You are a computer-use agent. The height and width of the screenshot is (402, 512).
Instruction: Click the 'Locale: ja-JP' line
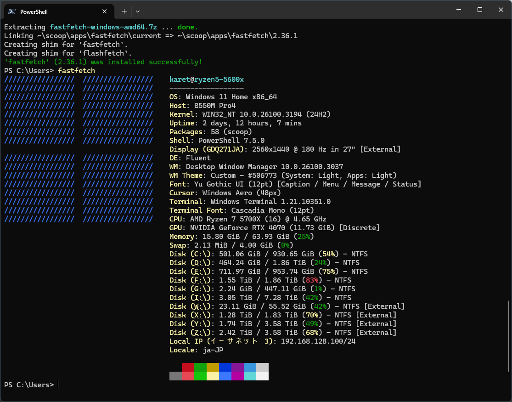[196, 350]
